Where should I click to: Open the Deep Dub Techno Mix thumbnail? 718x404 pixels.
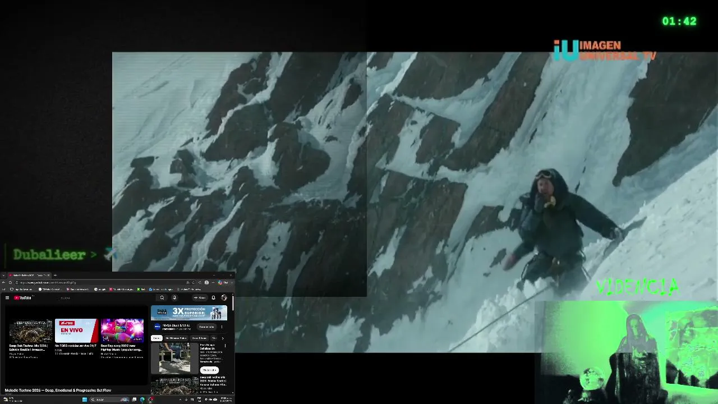[x=31, y=330]
